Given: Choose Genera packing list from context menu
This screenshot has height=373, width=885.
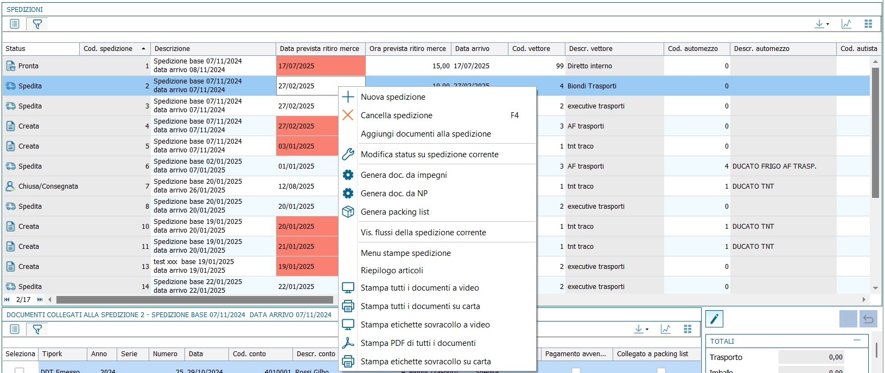Looking at the screenshot, I should coord(394,212).
